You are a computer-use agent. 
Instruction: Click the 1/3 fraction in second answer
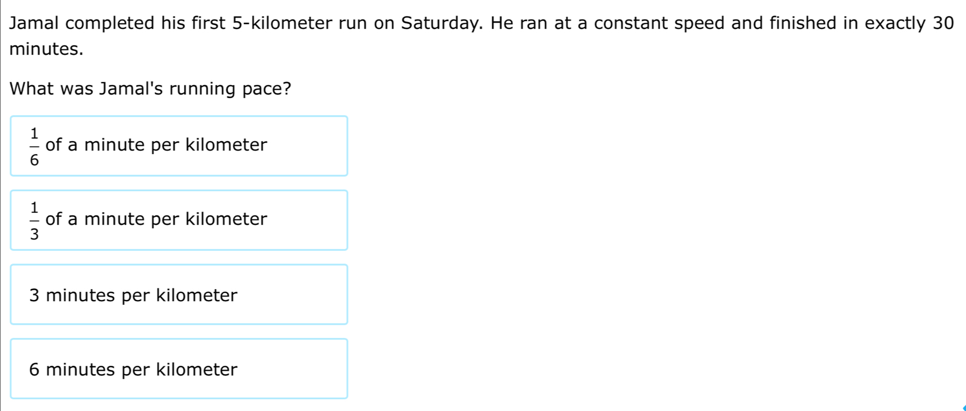tap(34, 221)
